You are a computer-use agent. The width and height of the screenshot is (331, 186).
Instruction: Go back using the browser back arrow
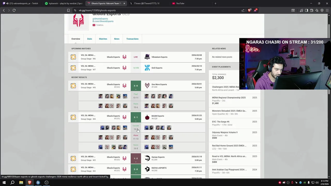click(4, 10)
